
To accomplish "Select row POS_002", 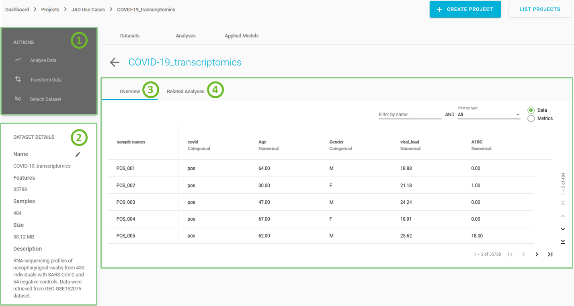I will tap(321, 185).
